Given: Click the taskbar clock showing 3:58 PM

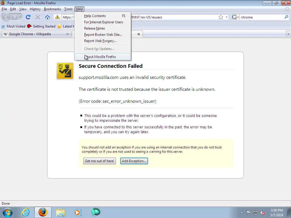Looking at the screenshot, I should click(x=277, y=213).
